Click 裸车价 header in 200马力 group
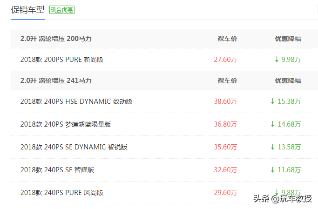This screenshot has width=318, height=209. 227,39
